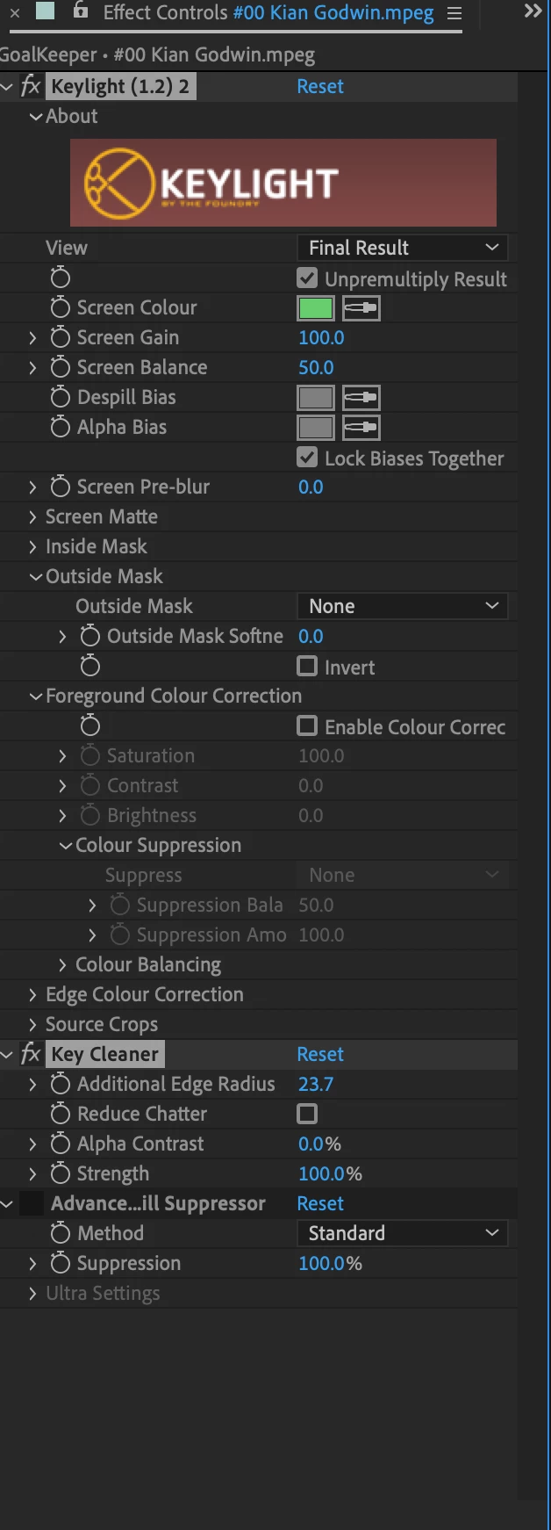The height and width of the screenshot is (1530, 551).
Task: Enable keyframing stopwatch for Screen Balance
Action: (60, 367)
